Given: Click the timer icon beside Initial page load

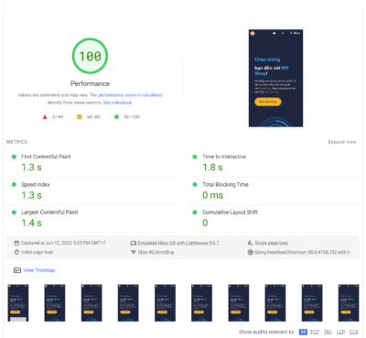Looking at the screenshot, I should click(16, 252).
